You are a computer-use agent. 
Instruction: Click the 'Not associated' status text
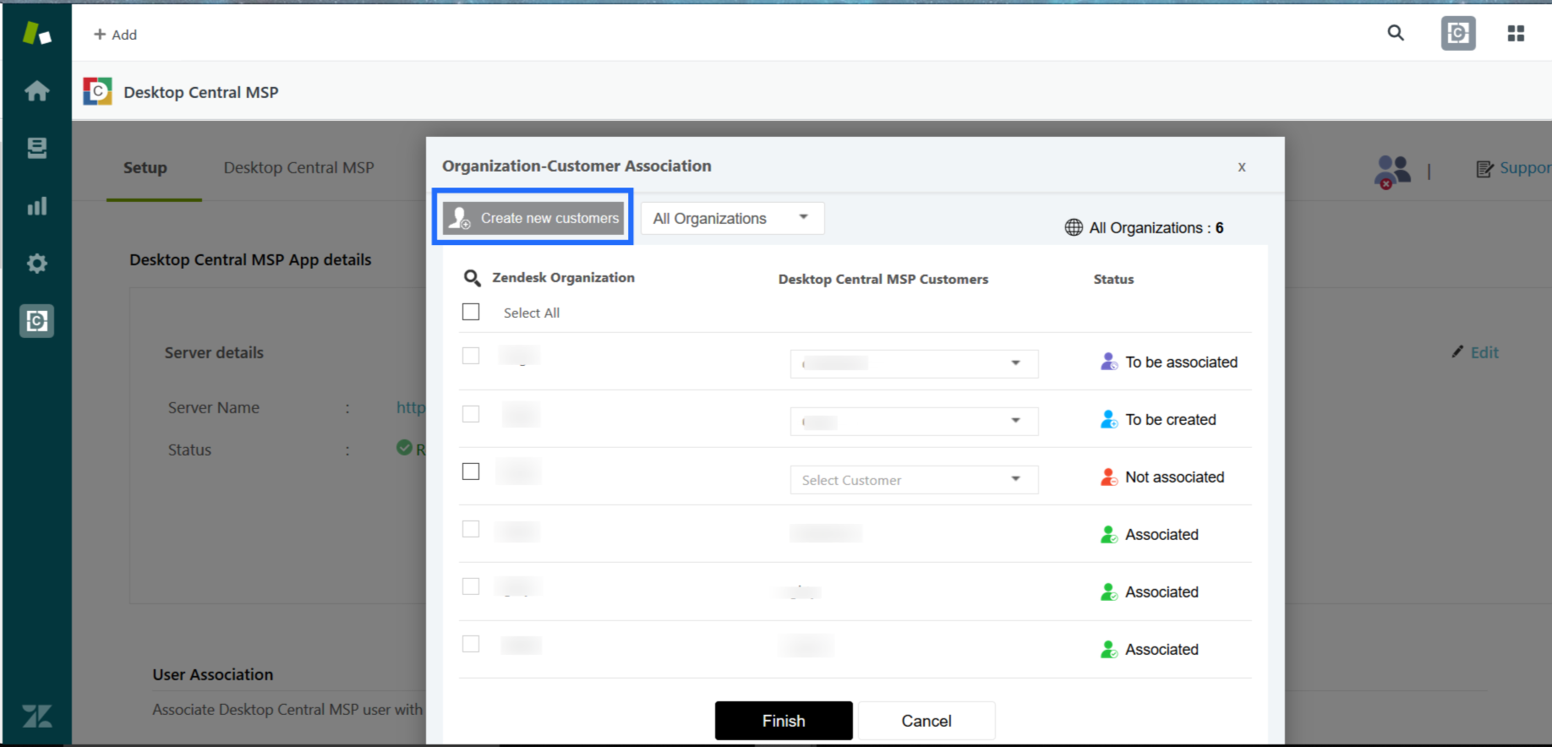1174,477
